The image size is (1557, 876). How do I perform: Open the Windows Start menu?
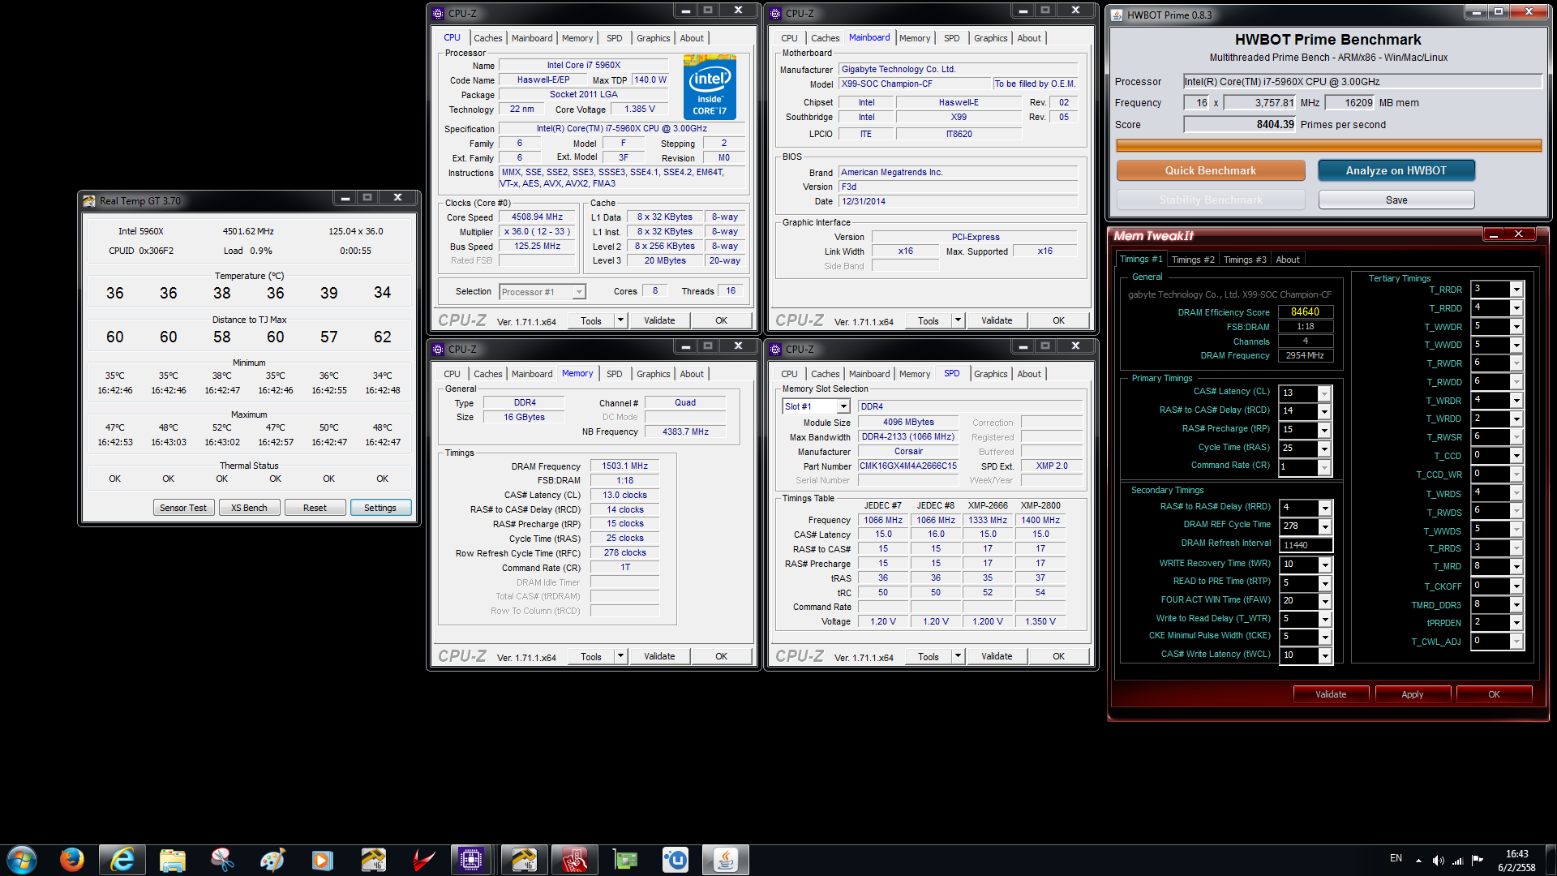click(22, 859)
